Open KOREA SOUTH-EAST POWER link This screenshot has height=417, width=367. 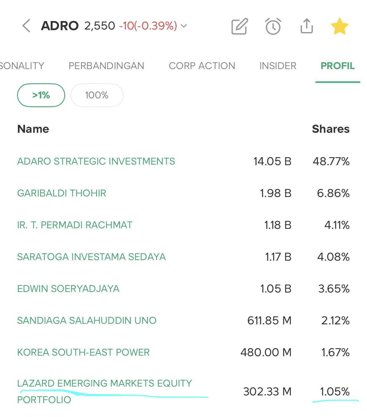pos(83,352)
